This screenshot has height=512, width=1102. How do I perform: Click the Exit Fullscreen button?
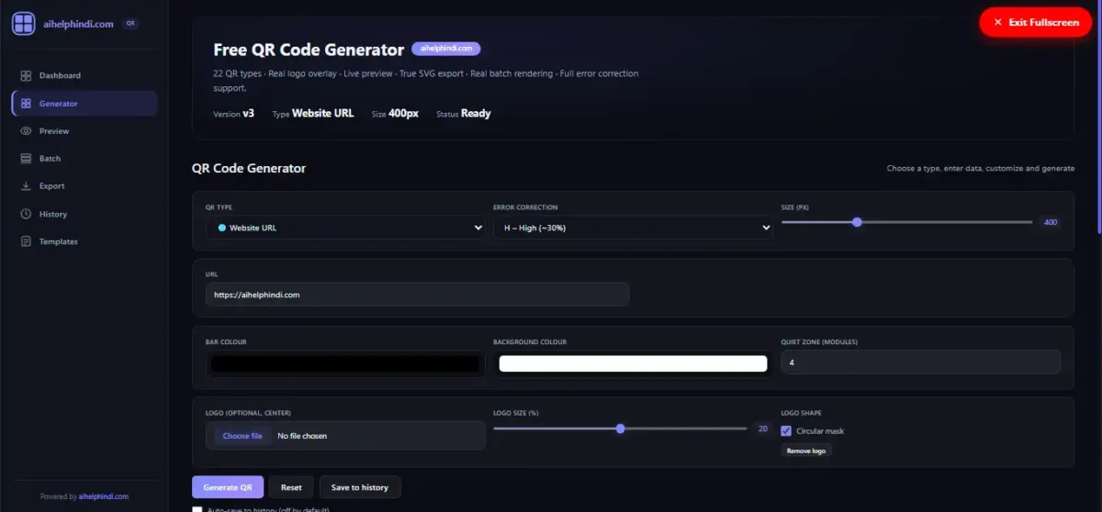(1035, 22)
